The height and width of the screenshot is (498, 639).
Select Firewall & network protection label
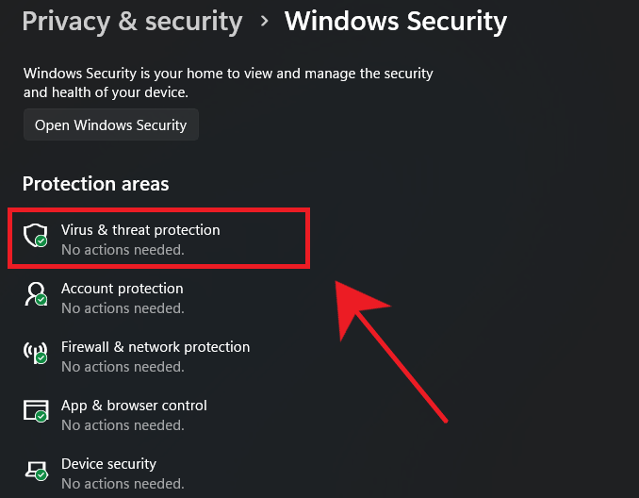click(156, 347)
